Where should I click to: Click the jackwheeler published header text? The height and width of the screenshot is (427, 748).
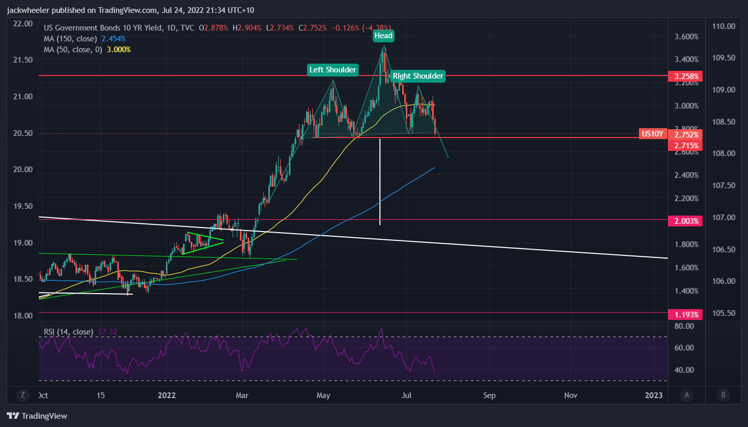tap(130, 10)
